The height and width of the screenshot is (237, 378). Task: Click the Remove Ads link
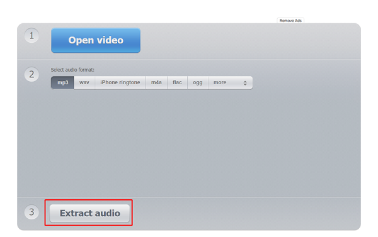coord(290,21)
